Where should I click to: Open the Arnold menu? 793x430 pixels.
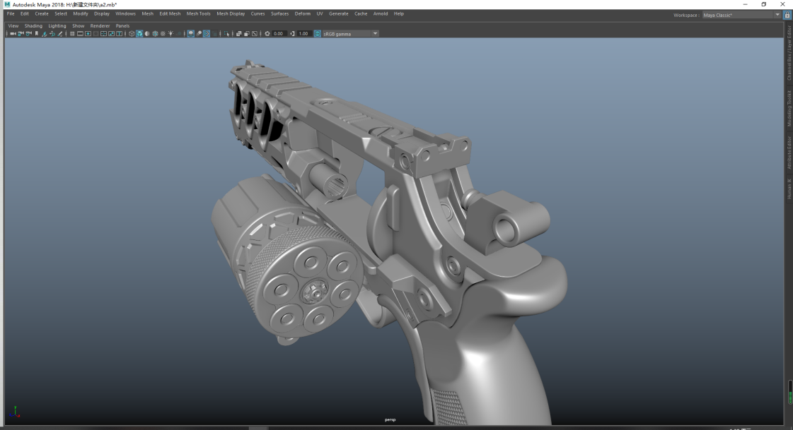click(x=381, y=13)
